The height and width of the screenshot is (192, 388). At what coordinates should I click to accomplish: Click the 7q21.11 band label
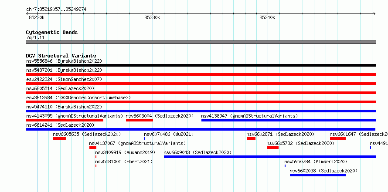pos(35,38)
